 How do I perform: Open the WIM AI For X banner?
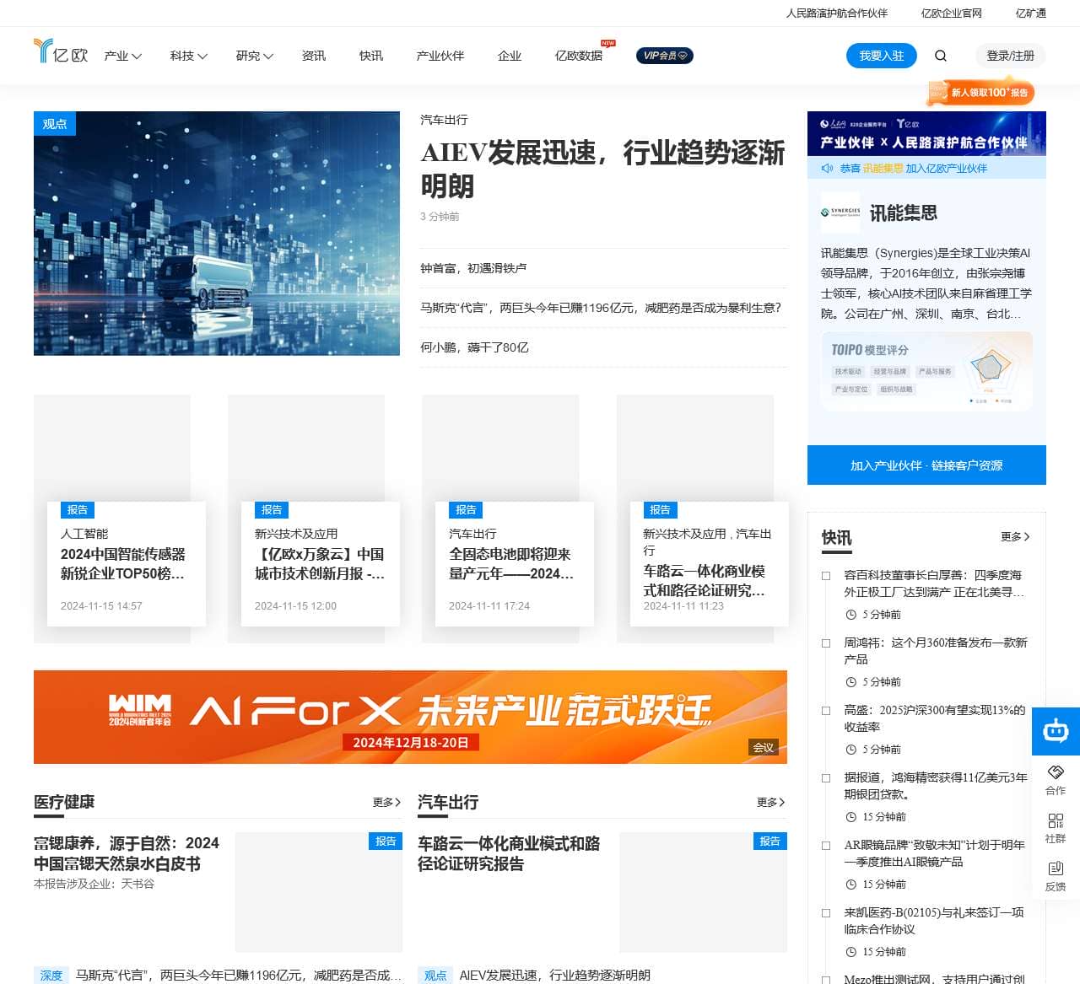click(410, 717)
